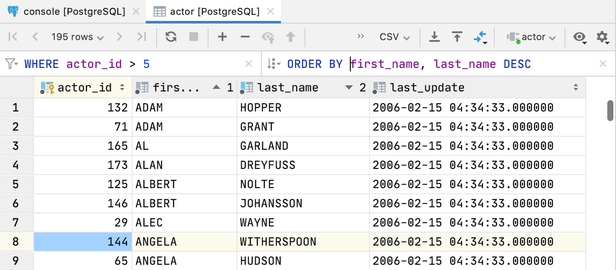Add a new row to the table
Screen dimensions: 616x270
point(222,37)
